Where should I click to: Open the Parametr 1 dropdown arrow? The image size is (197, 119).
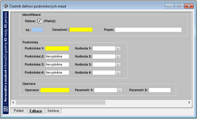[x=120, y=90]
